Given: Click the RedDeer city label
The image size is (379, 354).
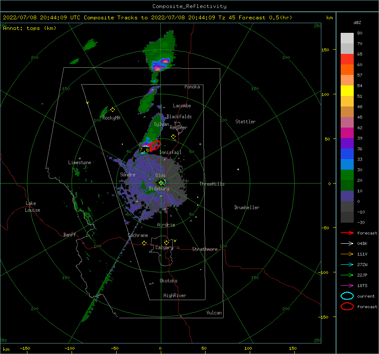Looking at the screenshot, I should [x=179, y=128].
